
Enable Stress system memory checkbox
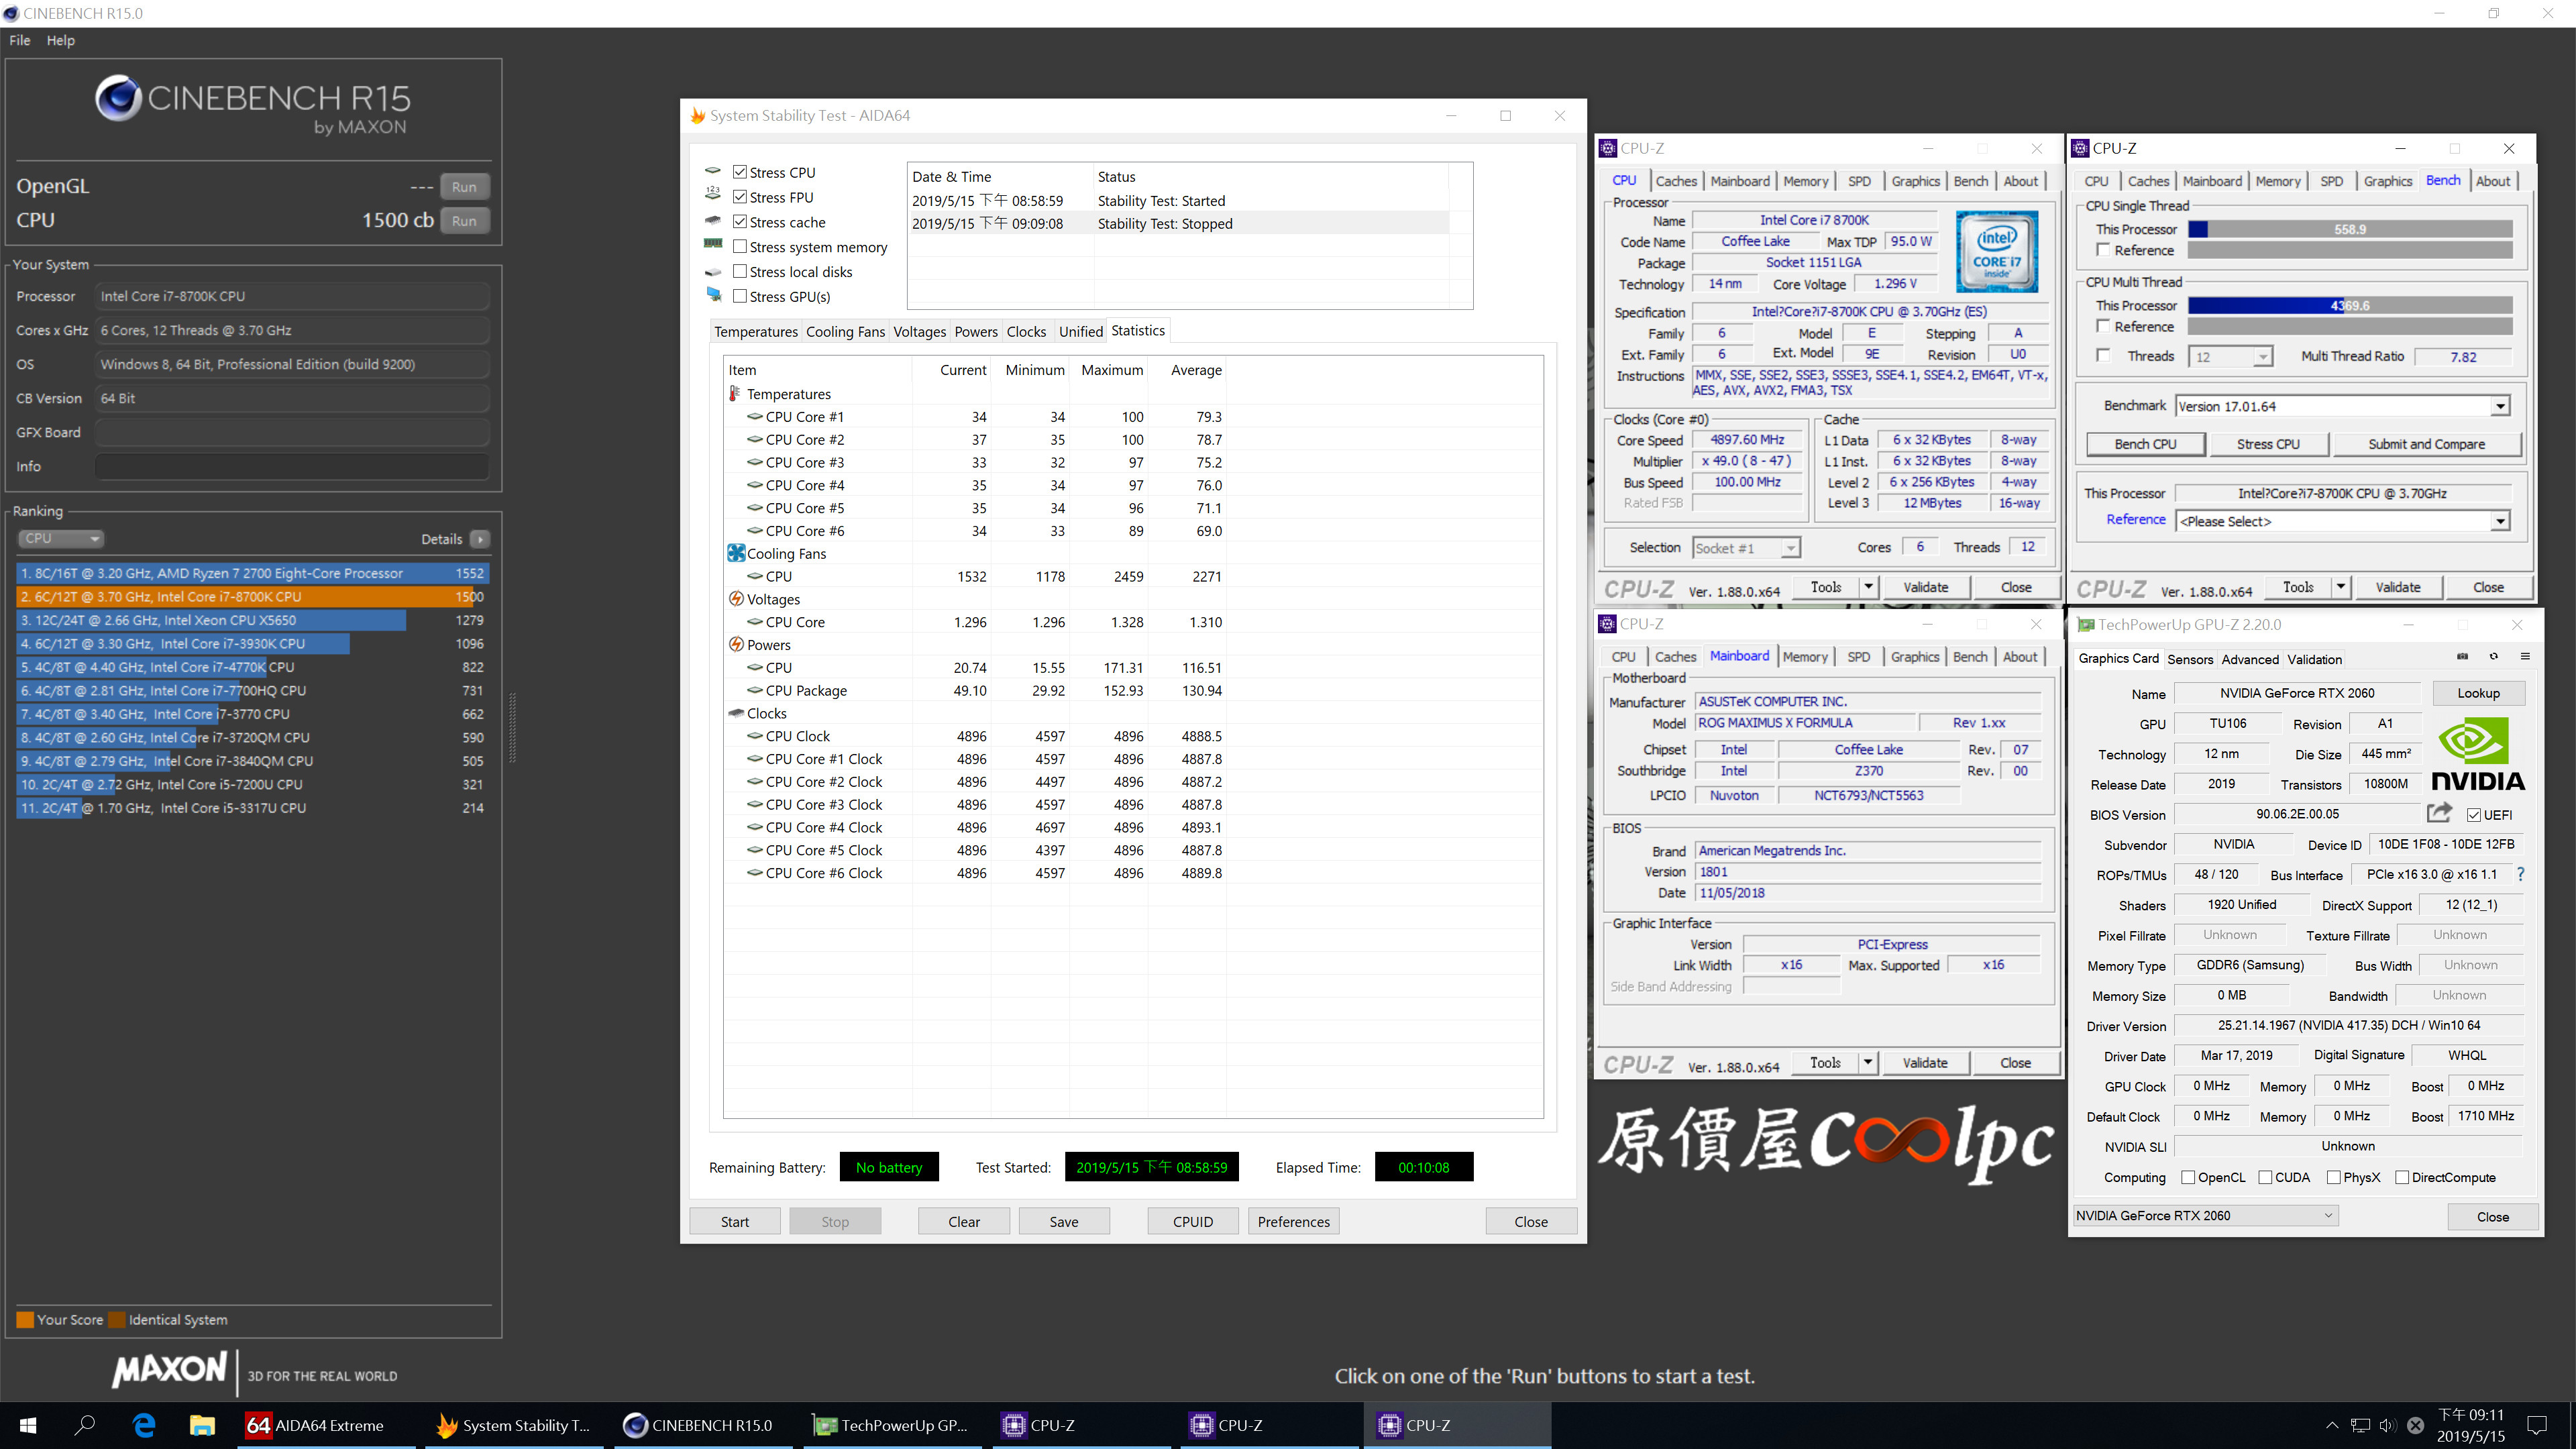point(740,246)
